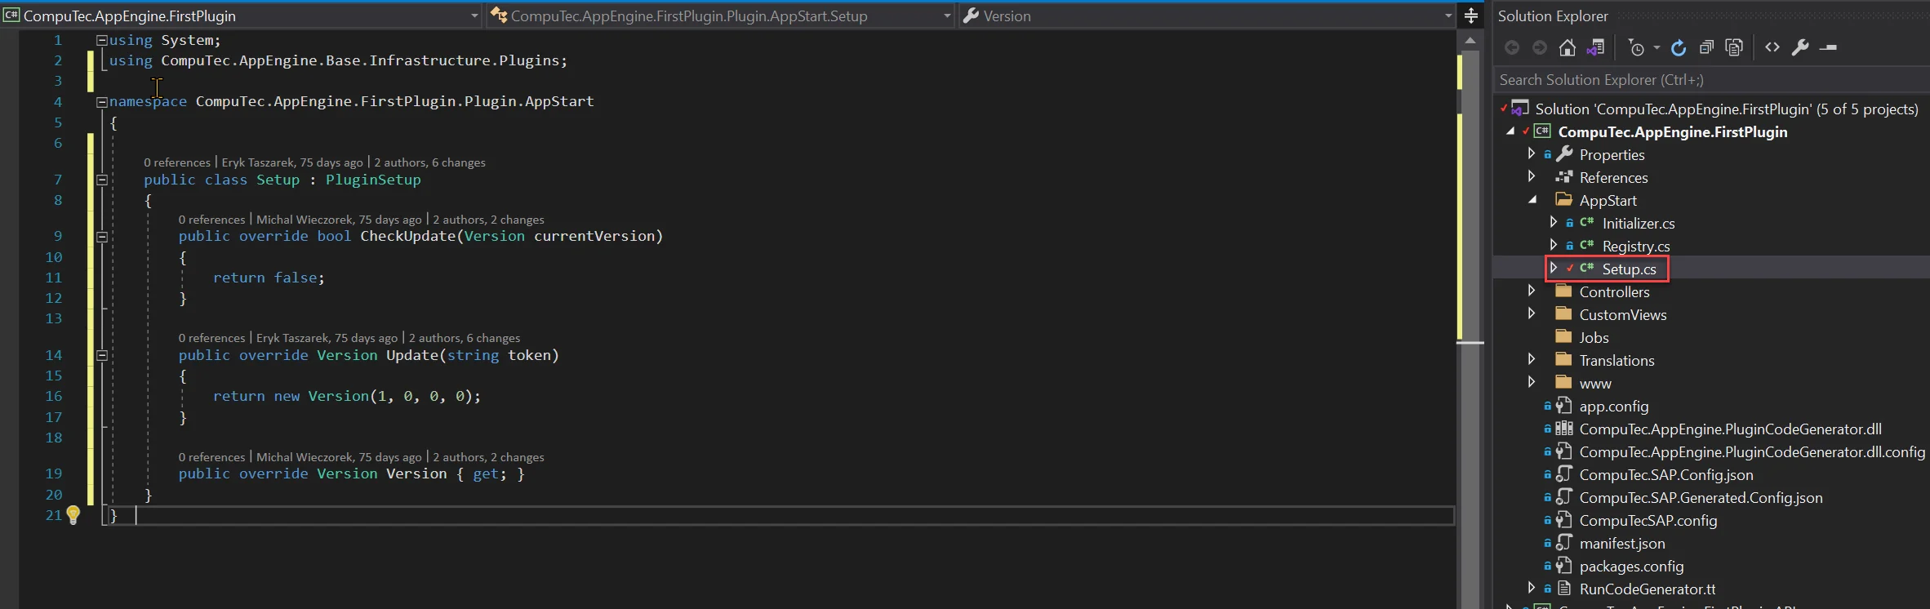Click the Show All Files icon
The image size is (1930, 609).
click(1734, 48)
